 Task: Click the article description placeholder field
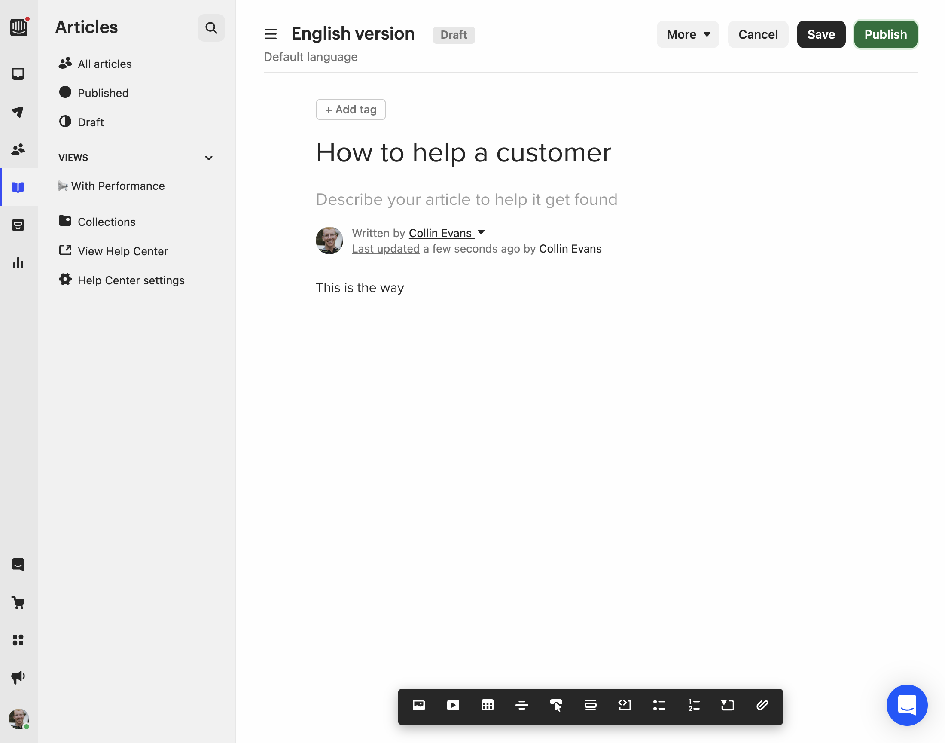[466, 200]
